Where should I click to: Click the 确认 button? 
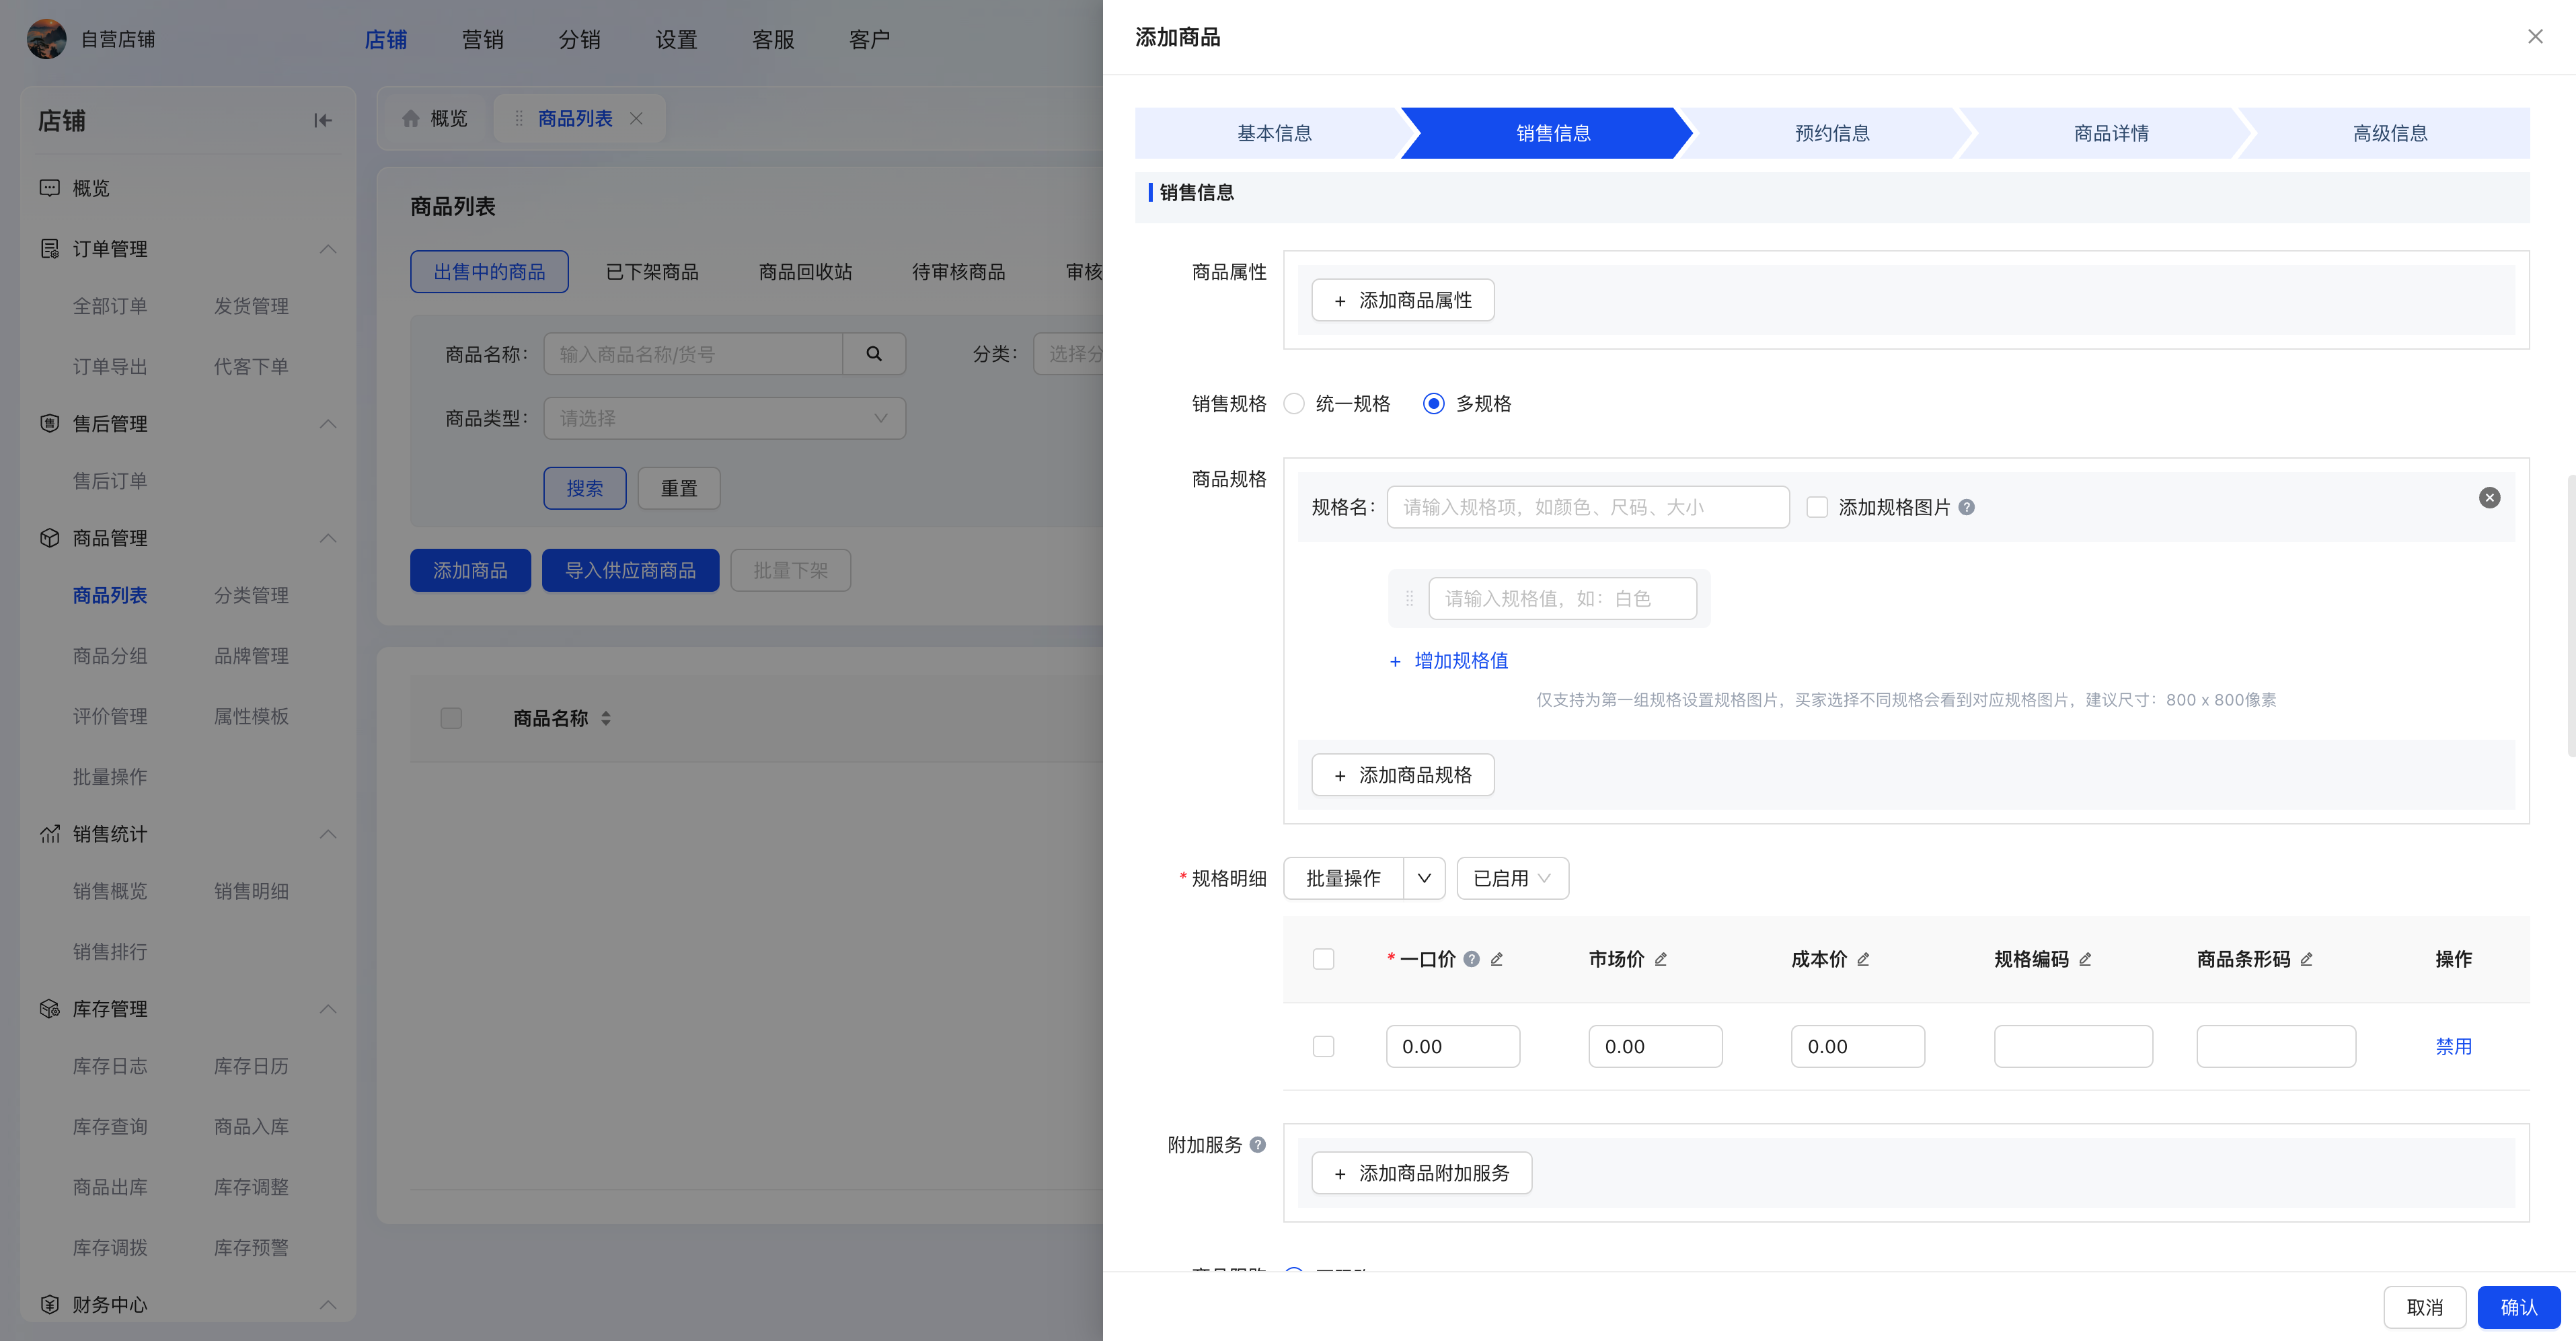click(x=2518, y=1307)
